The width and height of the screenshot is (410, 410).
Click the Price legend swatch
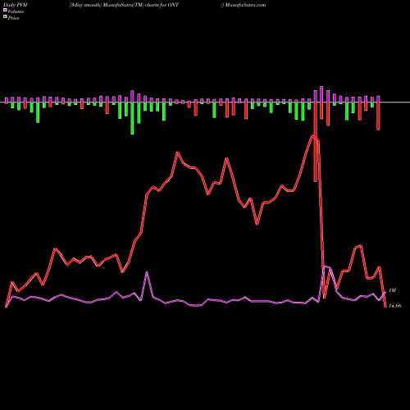(x=5, y=17)
